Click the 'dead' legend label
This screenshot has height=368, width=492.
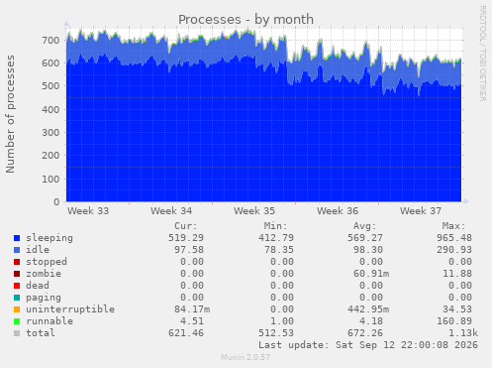click(x=38, y=286)
